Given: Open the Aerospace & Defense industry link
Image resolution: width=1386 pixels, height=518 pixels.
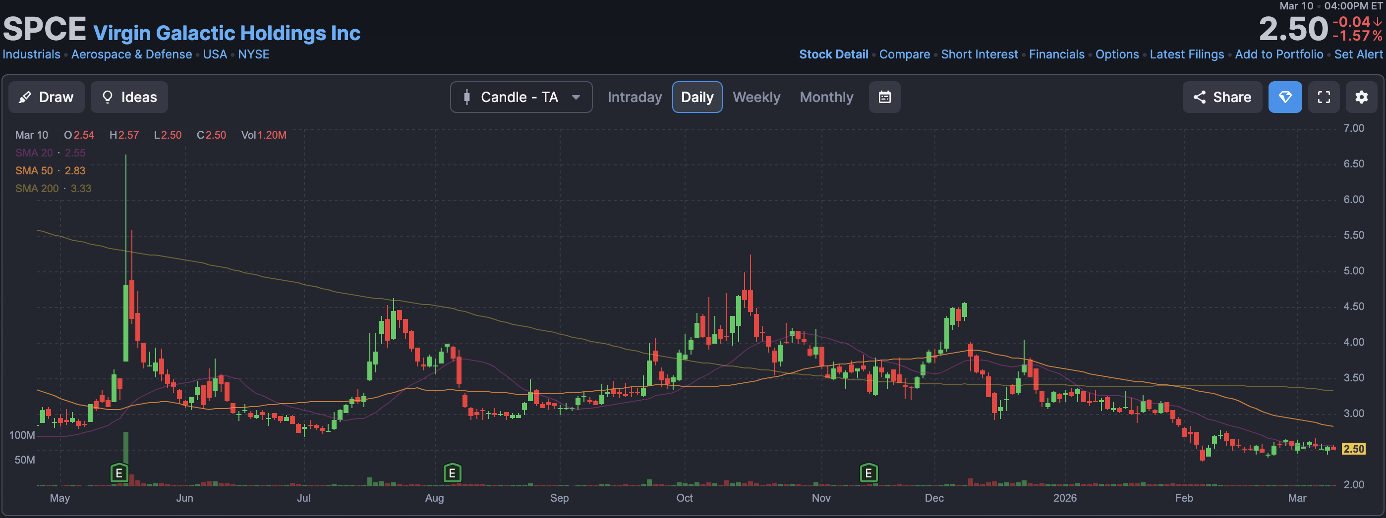Looking at the screenshot, I should pyautogui.click(x=131, y=54).
